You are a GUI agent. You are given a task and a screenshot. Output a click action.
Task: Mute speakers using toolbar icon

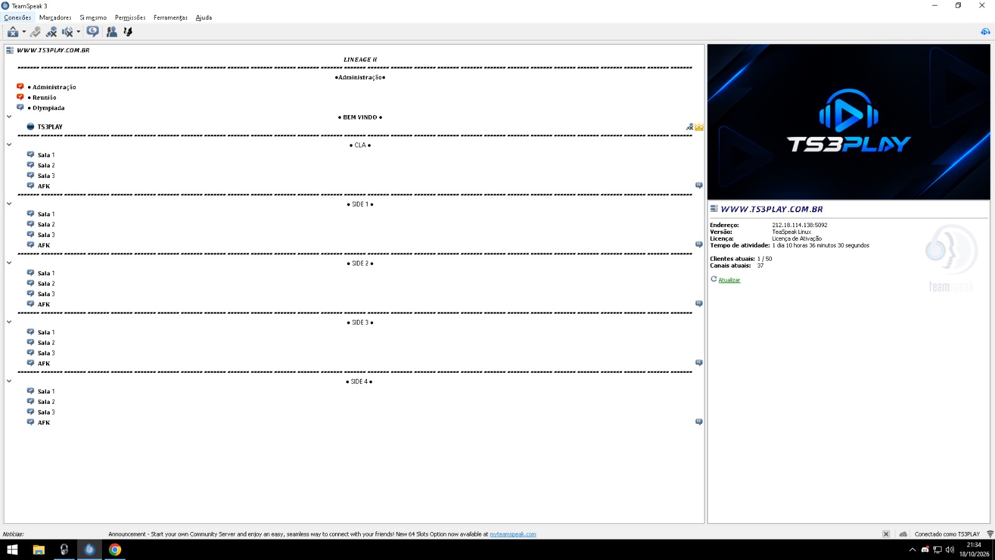[x=67, y=32]
